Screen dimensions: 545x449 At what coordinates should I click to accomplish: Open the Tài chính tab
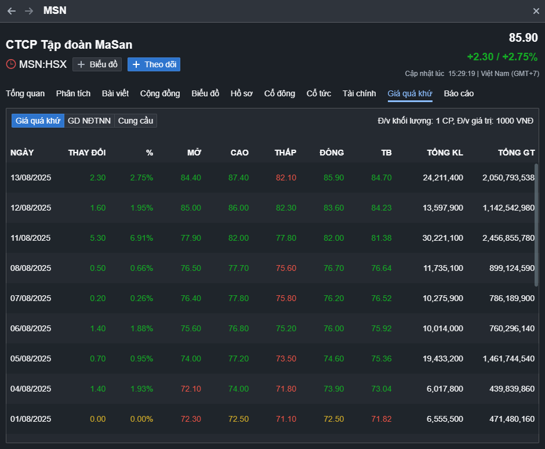click(x=359, y=93)
